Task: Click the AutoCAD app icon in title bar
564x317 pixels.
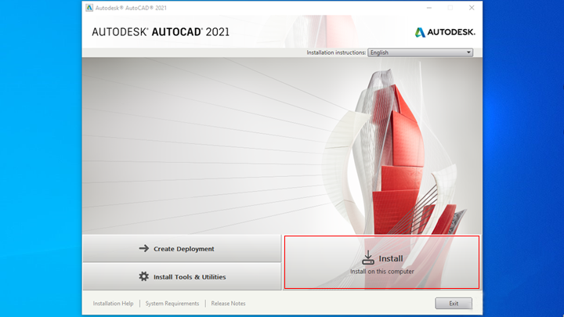Action: point(88,8)
